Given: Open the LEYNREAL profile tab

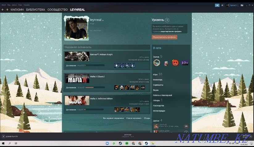Looking at the screenshot, I should point(77,10).
